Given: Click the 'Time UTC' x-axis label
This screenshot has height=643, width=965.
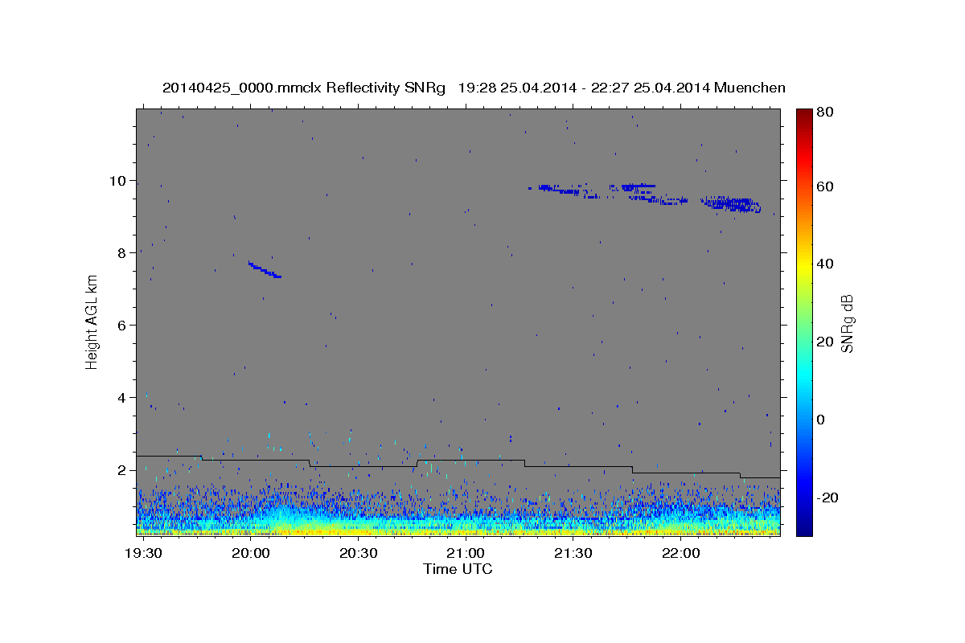Looking at the screenshot, I should coord(458,569).
